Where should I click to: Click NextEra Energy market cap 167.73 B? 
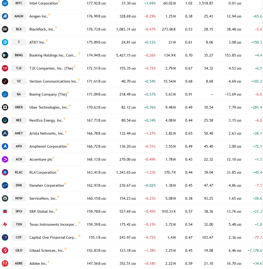96,120
